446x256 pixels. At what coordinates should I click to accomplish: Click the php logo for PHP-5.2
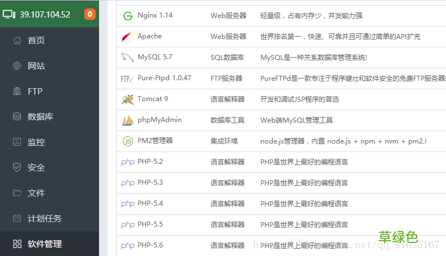(128, 162)
